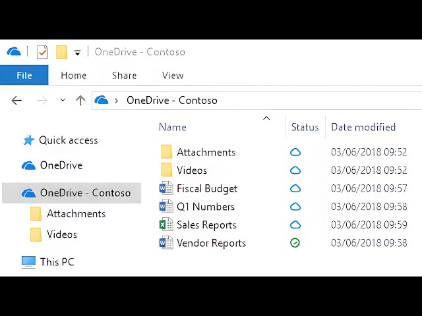Image resolution: width=422 pixels, height=316 pixels.
Task: Click the OneDrive - Contoso address bar path
Action: (x=172, y=101)
